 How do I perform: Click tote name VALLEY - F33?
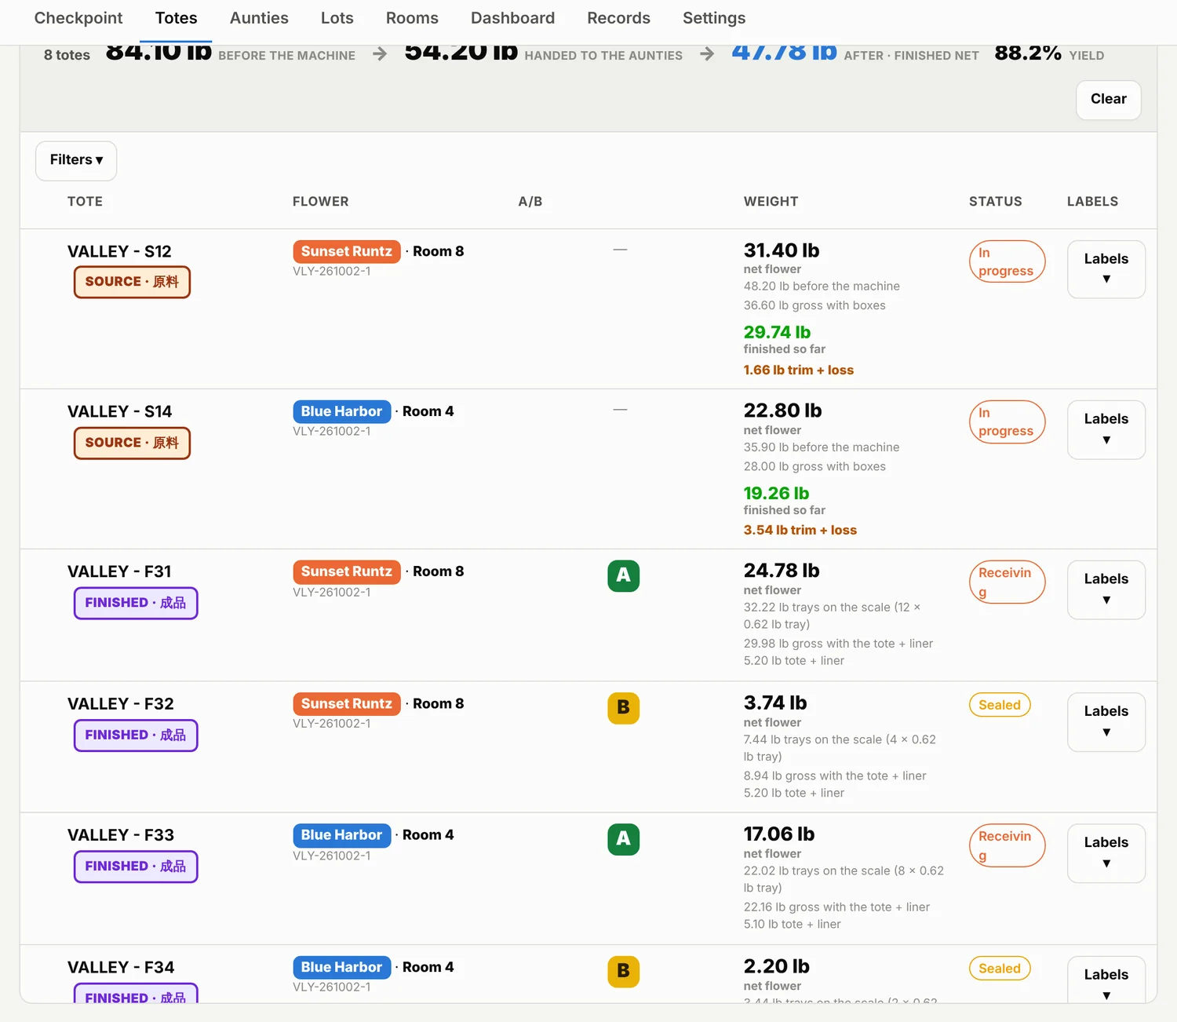pyautogui.click(x=120, y=835)
